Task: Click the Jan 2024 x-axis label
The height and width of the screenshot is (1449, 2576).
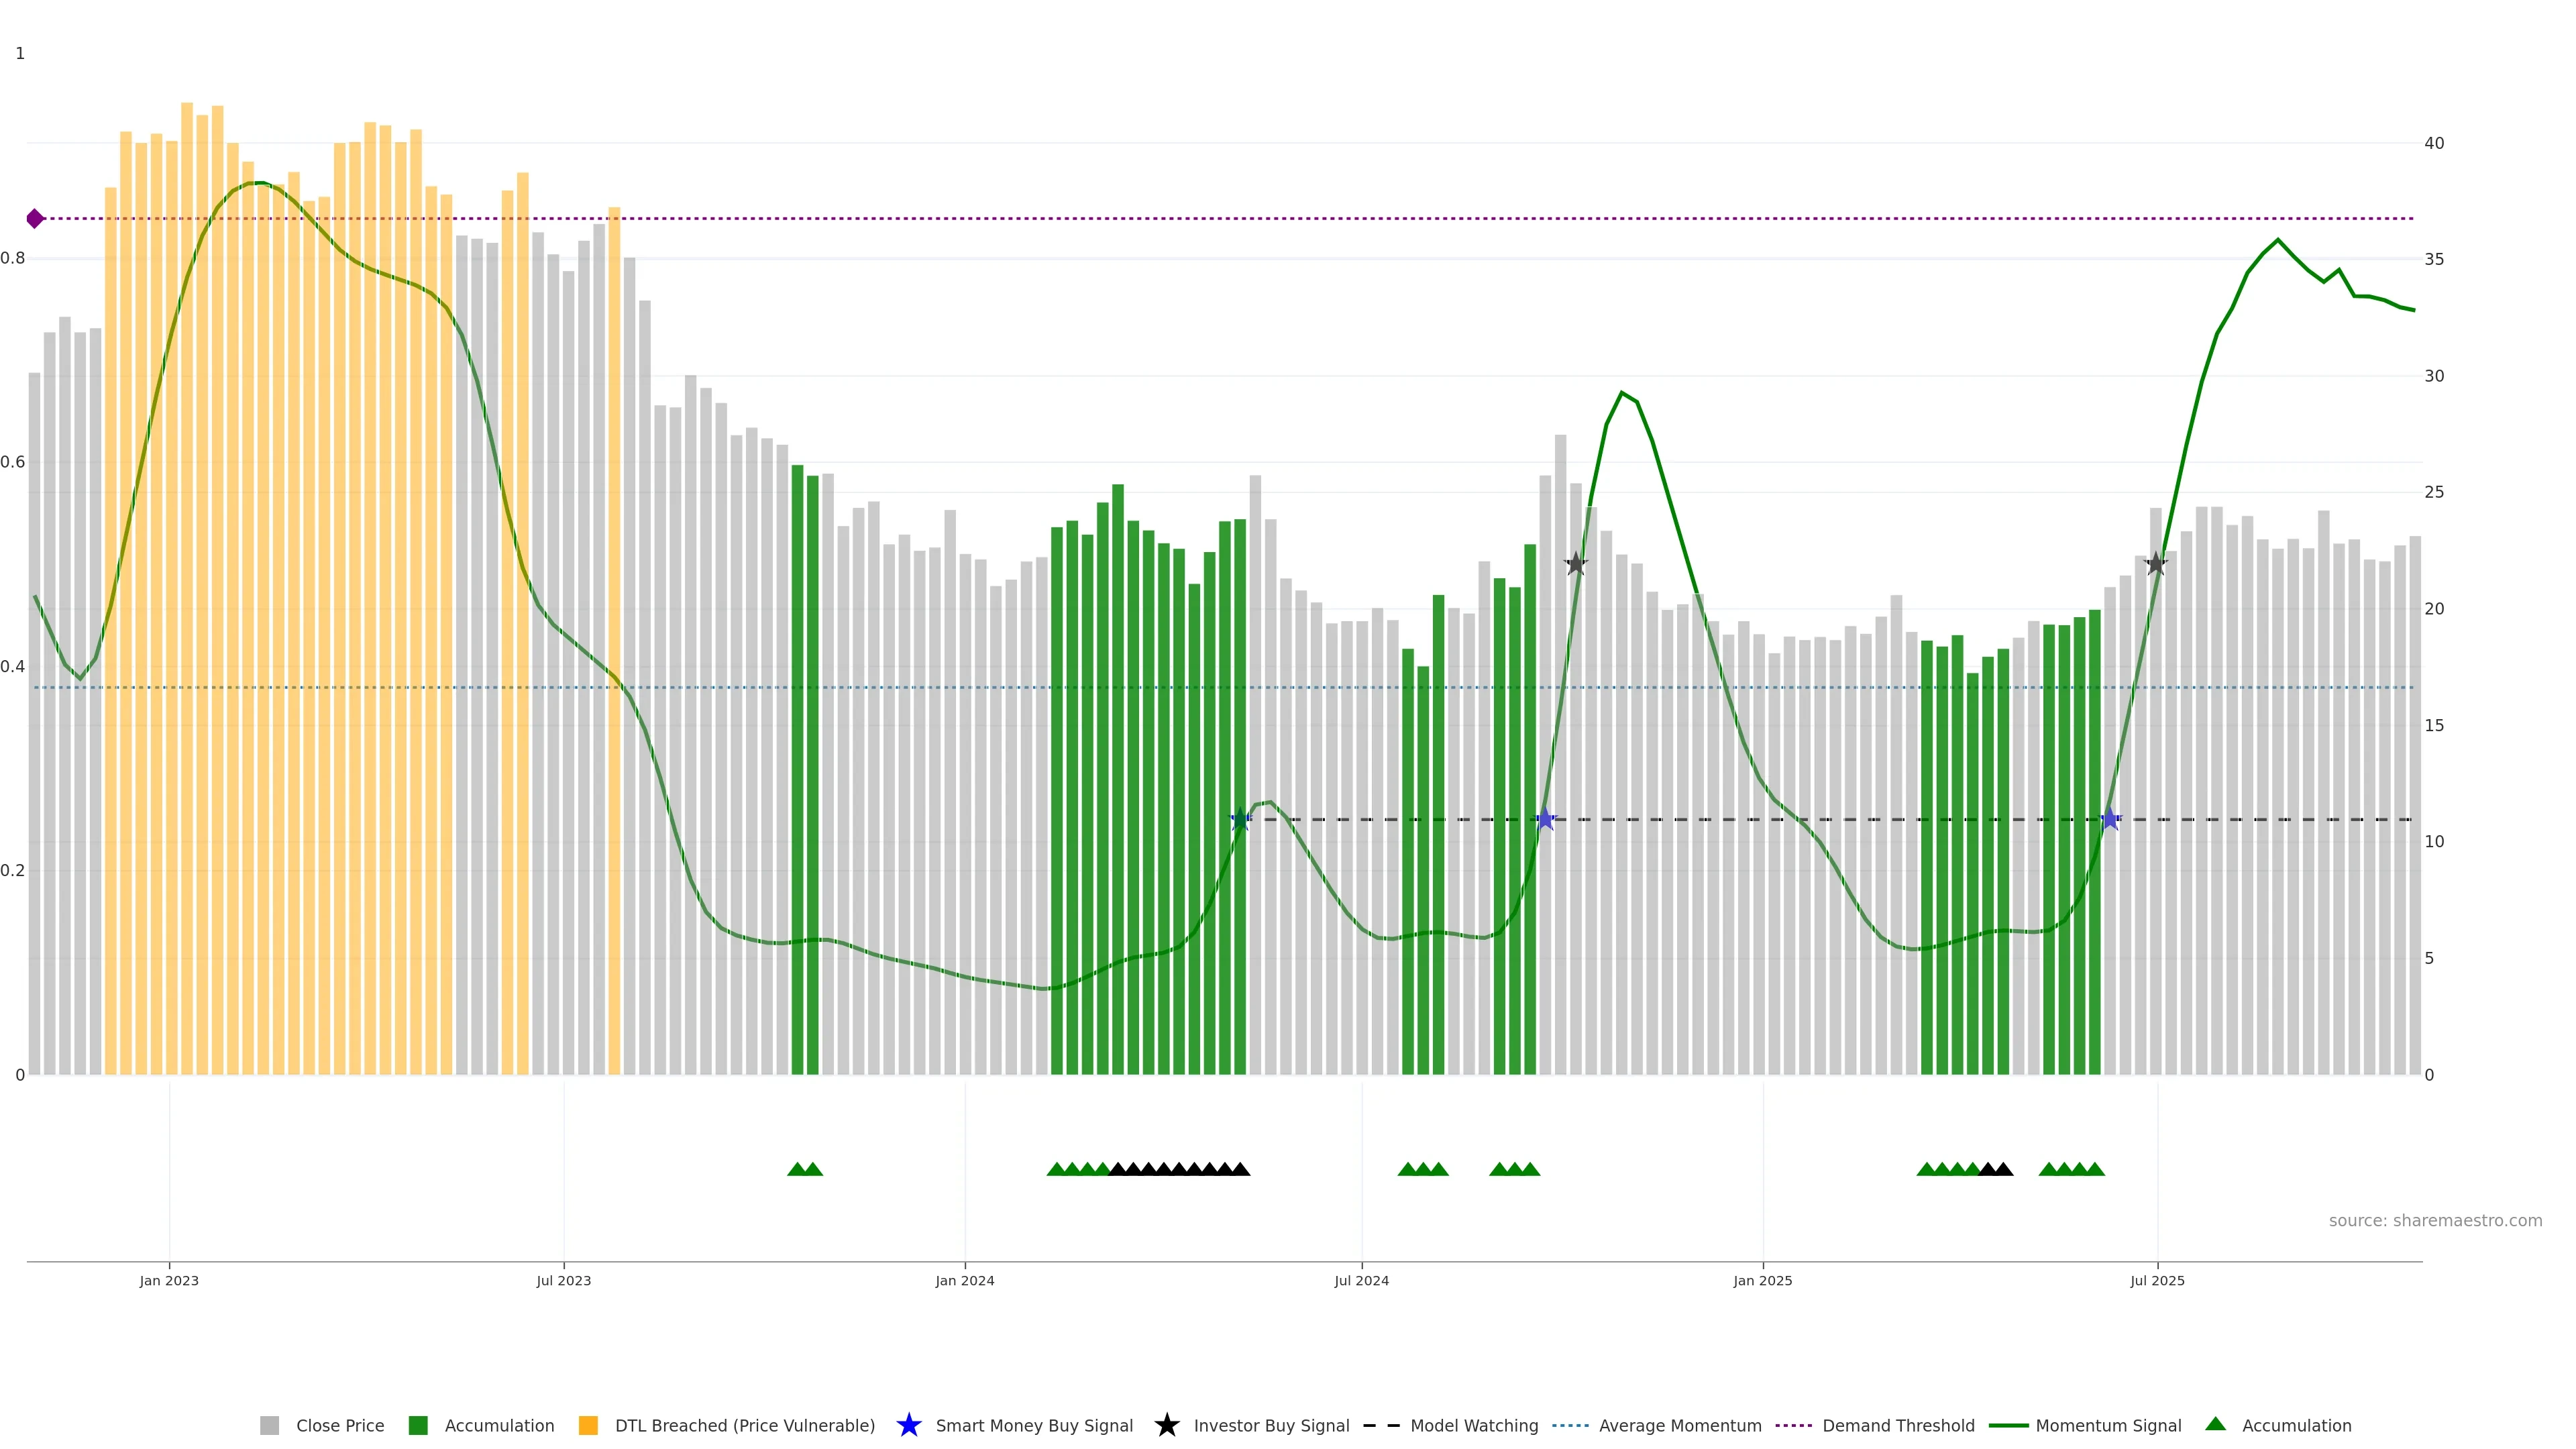Action: pyautogui.click(x=964, y=1281)
